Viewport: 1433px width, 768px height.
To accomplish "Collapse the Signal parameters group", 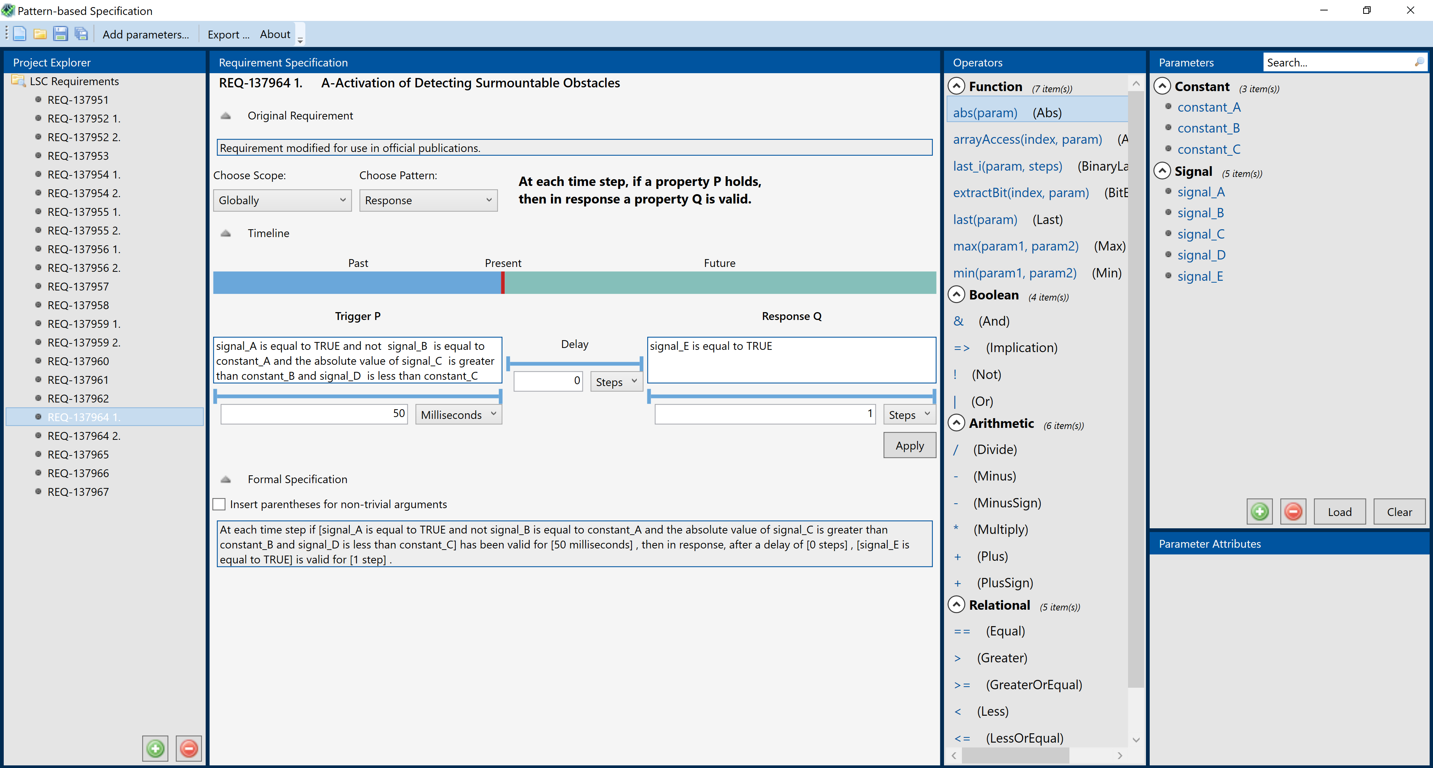I will (x=1162, y=171).
